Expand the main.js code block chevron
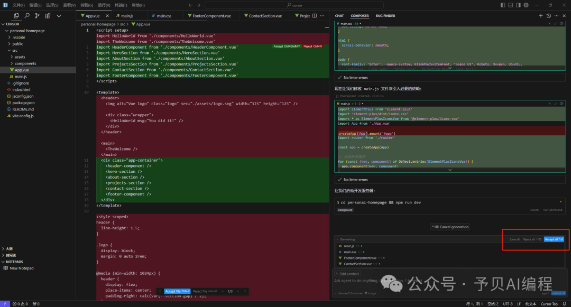Viewport: 571px width, 307px height. coord(450,170)
